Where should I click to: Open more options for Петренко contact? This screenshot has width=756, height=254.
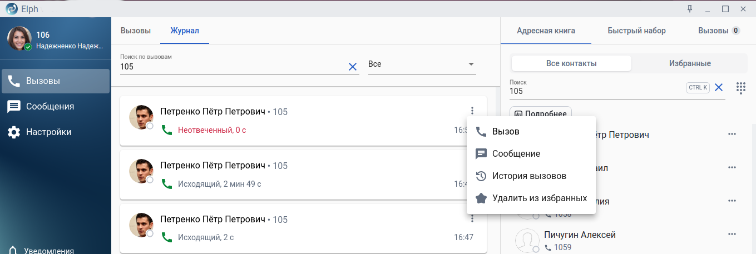[x=732, y=134]
